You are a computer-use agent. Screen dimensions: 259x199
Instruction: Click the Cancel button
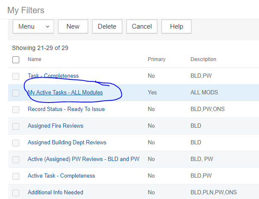point(141,26)
